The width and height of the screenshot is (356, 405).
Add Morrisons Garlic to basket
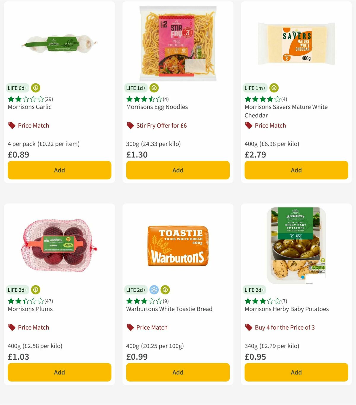tap(59, 170)
